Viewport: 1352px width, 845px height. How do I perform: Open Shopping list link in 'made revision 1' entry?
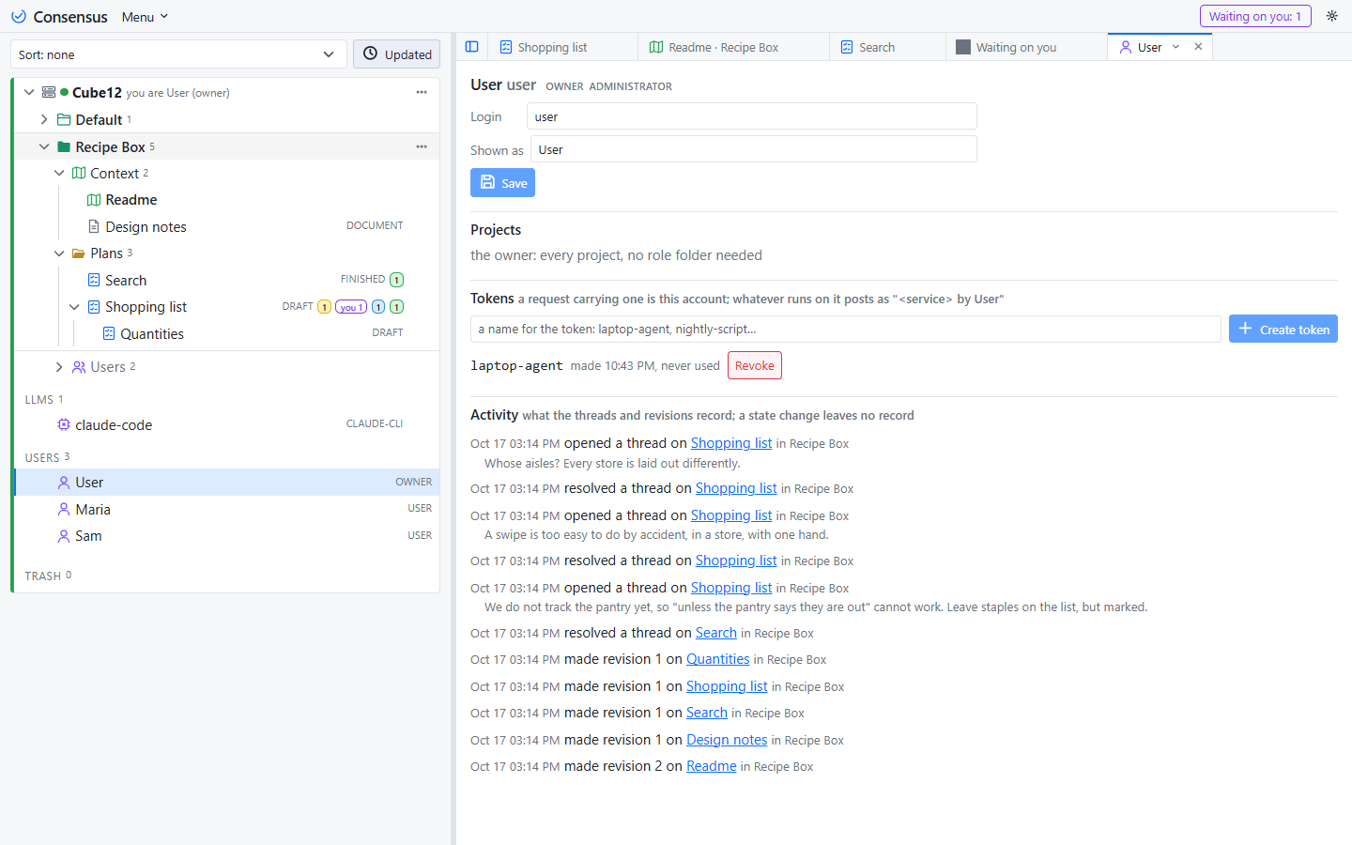pyautogui.click(x=727, y=686)
